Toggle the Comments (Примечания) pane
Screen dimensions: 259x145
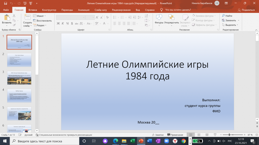[x=175, y=135]
